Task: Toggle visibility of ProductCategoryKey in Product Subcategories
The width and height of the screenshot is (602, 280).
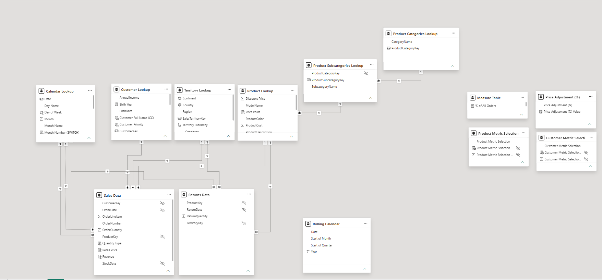Action: [366, 73]
